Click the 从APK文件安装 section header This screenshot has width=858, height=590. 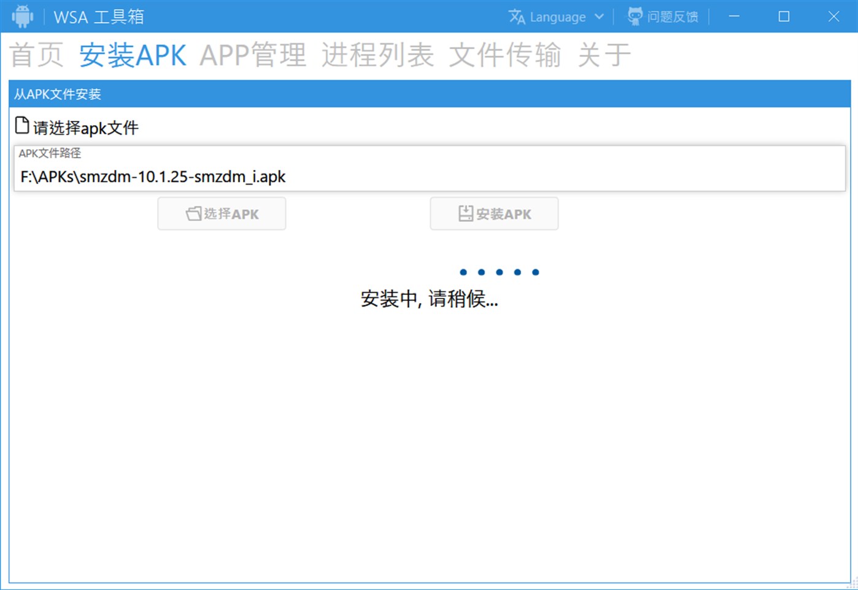click(430, 94)
